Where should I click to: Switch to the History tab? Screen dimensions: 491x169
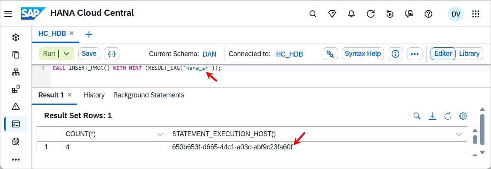[94, 95]
